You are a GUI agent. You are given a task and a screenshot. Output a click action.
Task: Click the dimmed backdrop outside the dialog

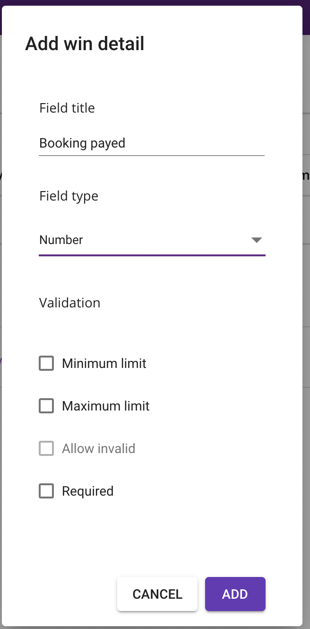click(306, 331)
